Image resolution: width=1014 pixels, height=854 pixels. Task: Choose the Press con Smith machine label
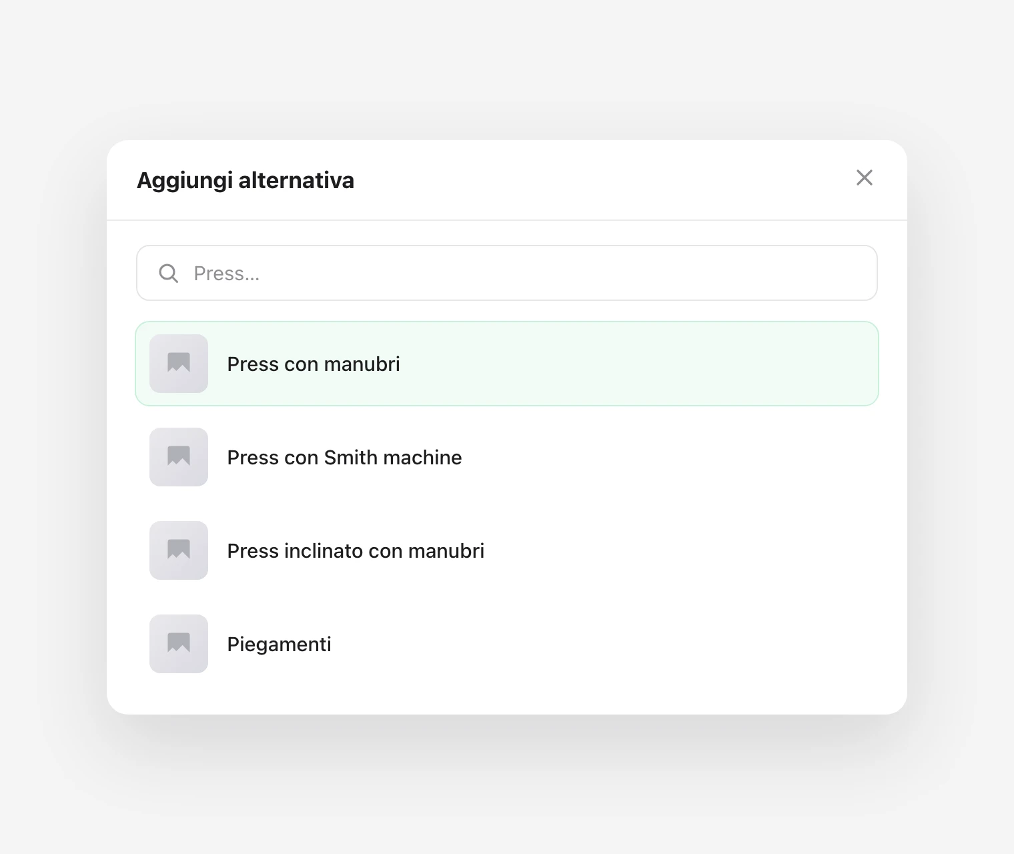[344, 458]
